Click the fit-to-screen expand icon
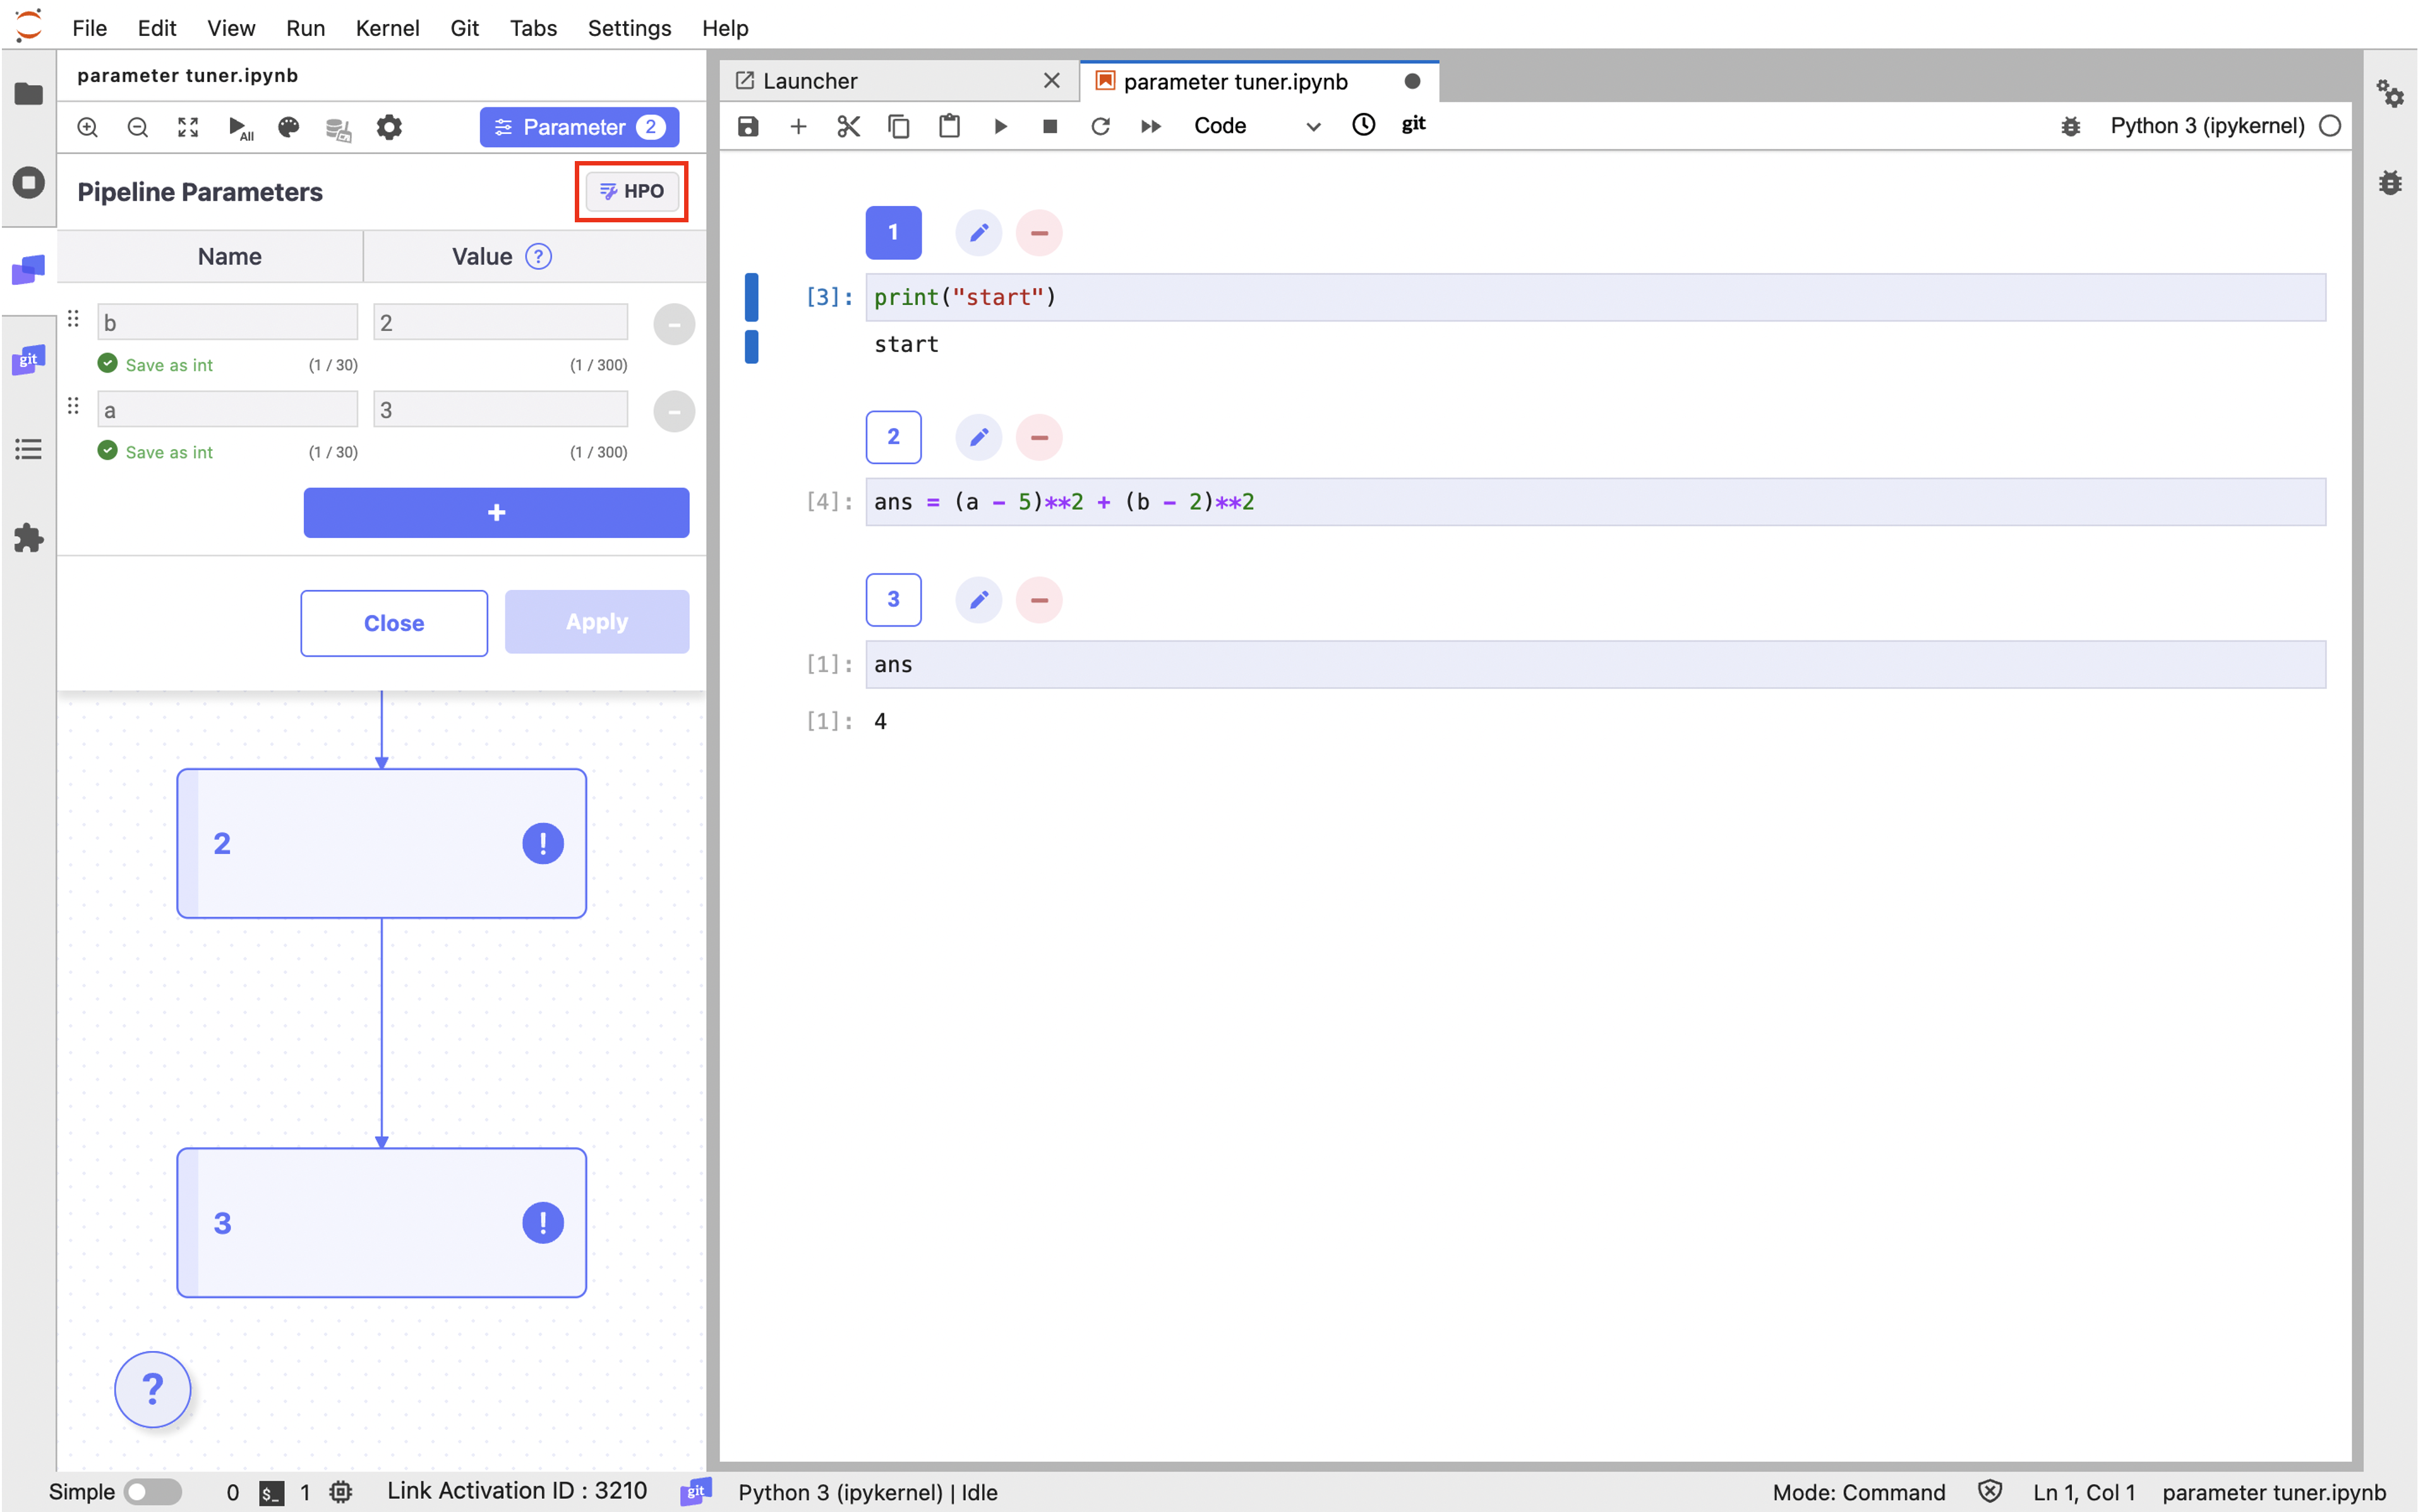Image resolution: width=2418 pixels, height=1512 pixels. click(188, 127)
